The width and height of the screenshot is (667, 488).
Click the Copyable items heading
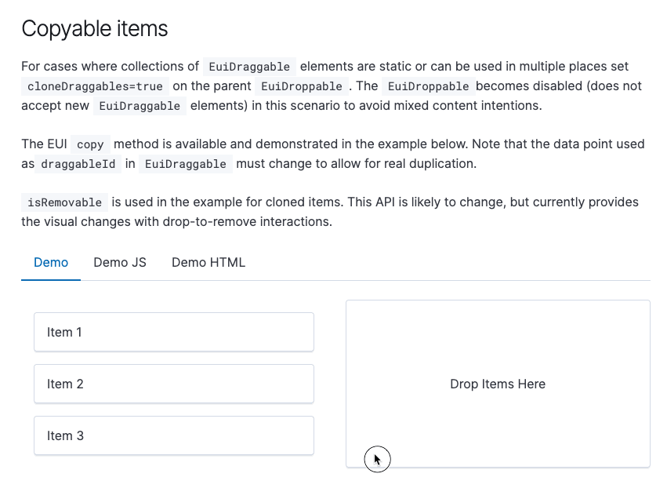pos(94,29)
